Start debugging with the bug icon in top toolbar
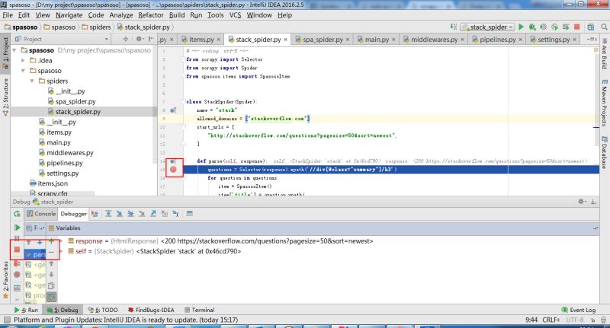Viewport: 610px width, 328px height. pos(532,27)
